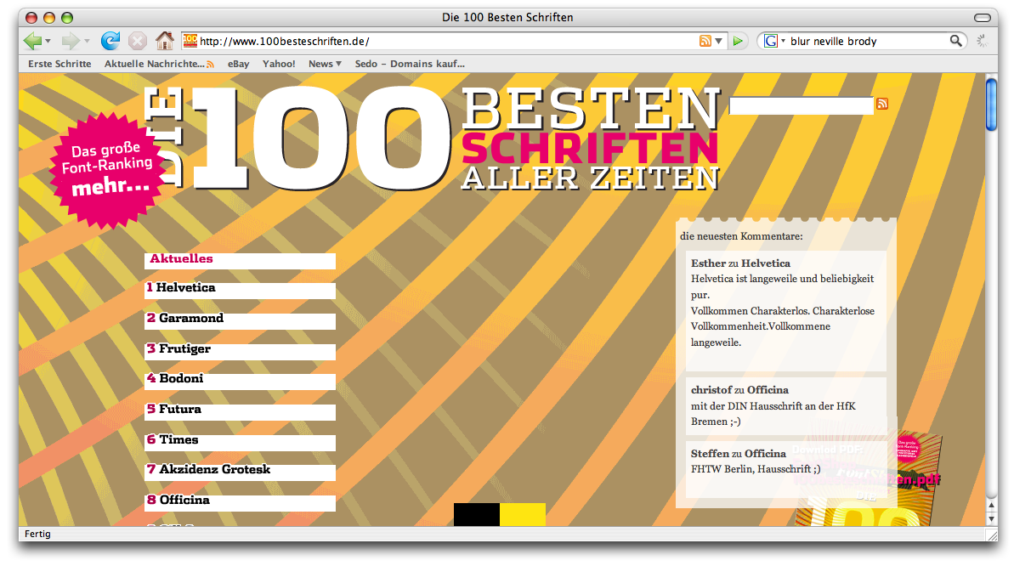Click the white search field in page header
The height and width of the screenshot is (566, 1014).
click(802, 105)
